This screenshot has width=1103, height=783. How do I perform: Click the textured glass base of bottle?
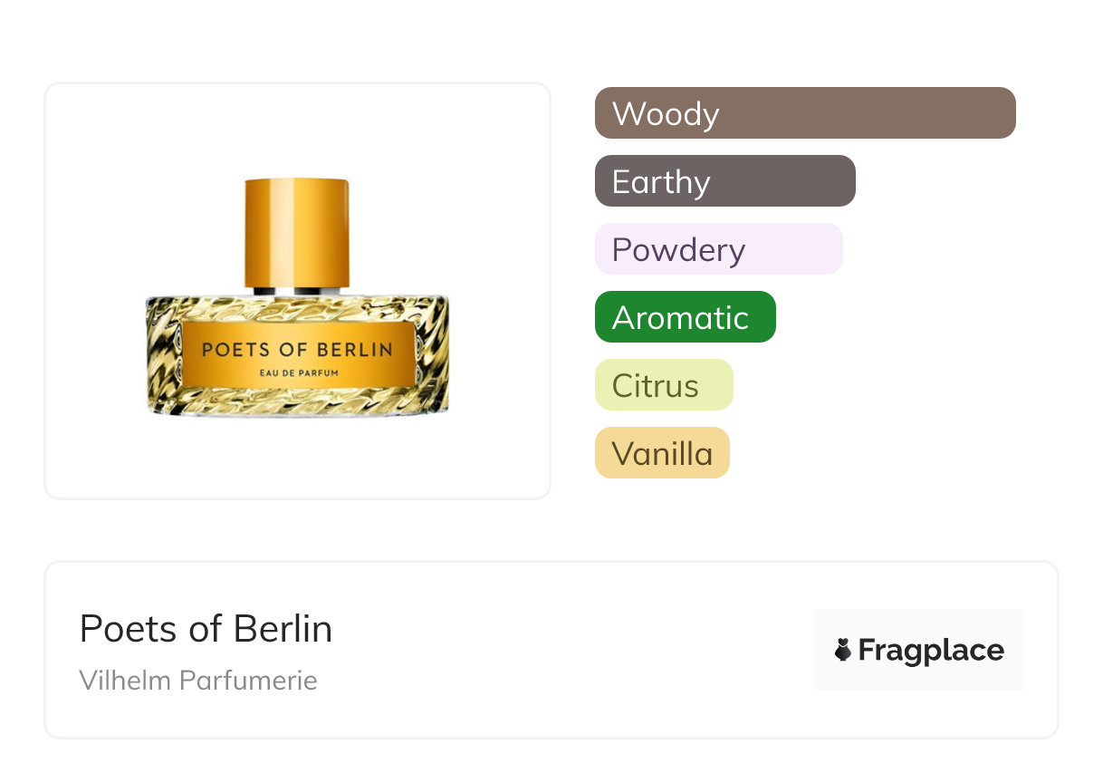coord(297,354)
